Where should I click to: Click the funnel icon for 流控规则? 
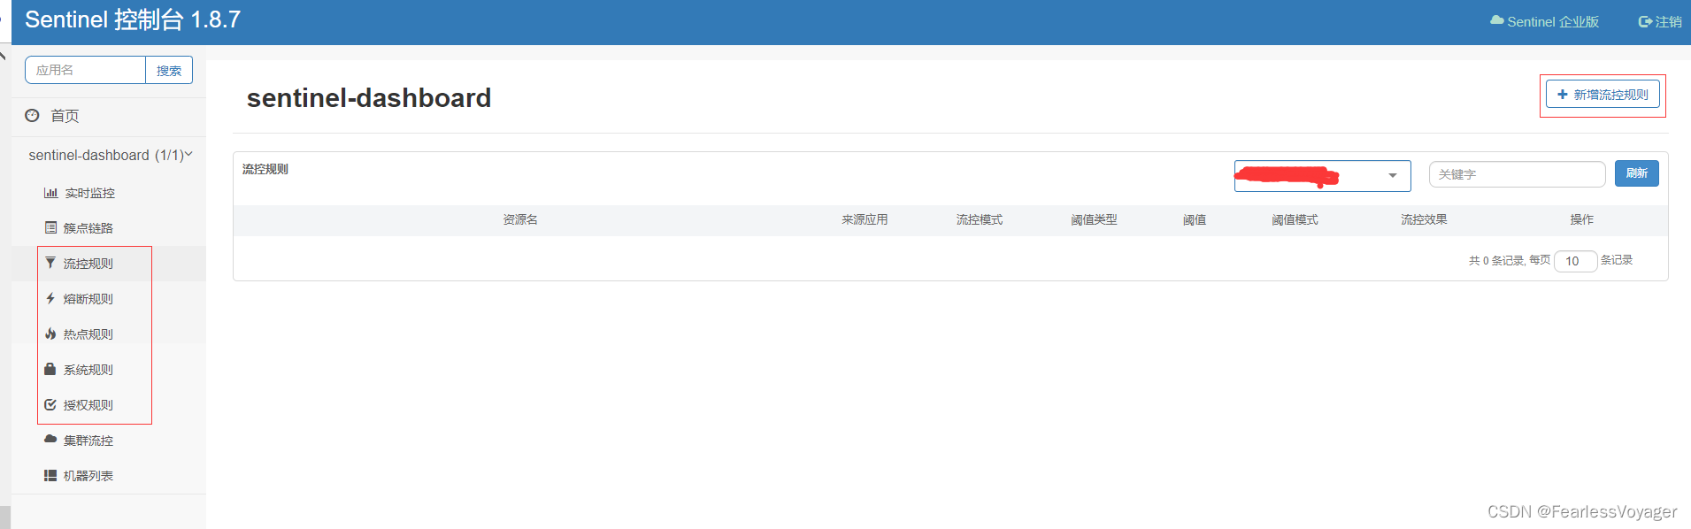click(x=50, y=263)
